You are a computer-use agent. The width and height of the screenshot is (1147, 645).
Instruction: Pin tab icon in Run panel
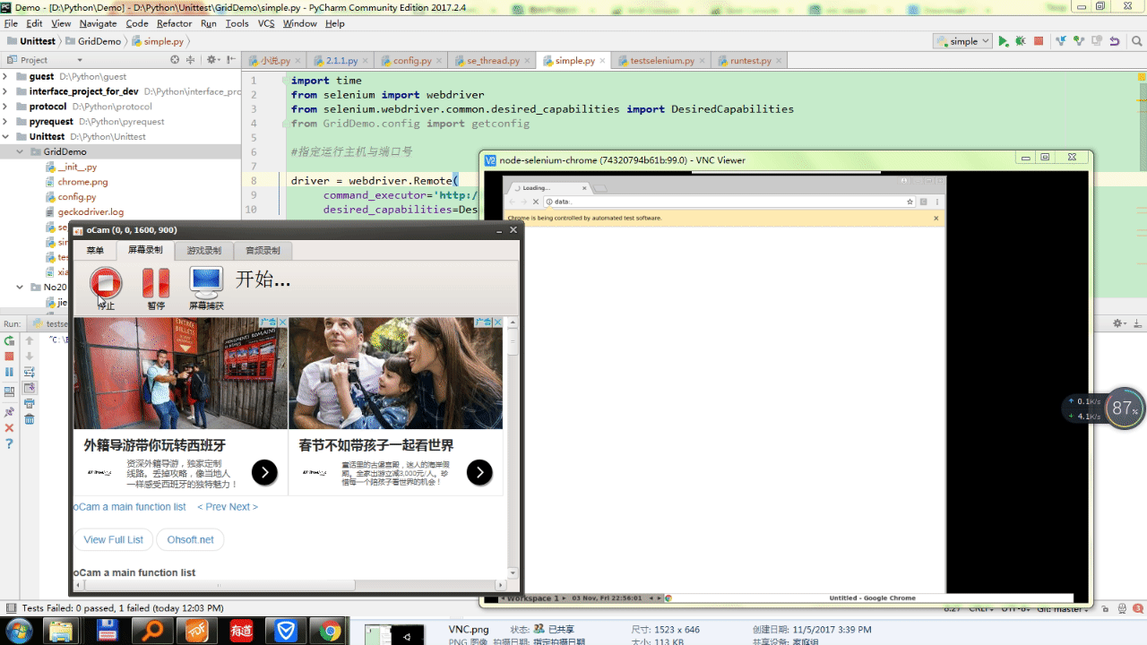pyautogui.click(x=9, y=412)
